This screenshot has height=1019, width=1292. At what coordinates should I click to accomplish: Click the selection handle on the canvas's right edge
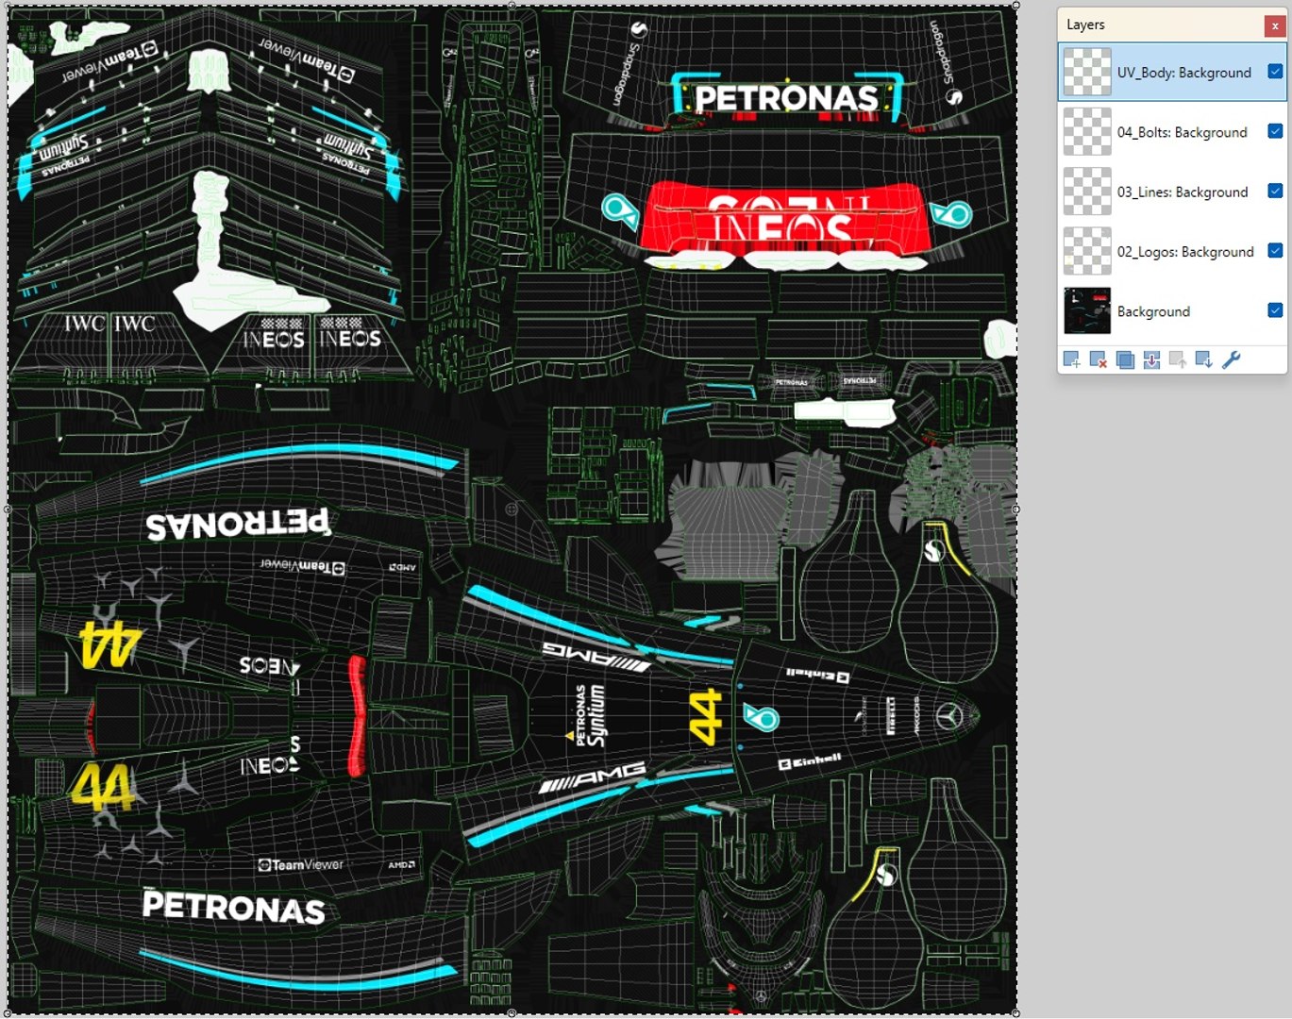coord(1015,509)
